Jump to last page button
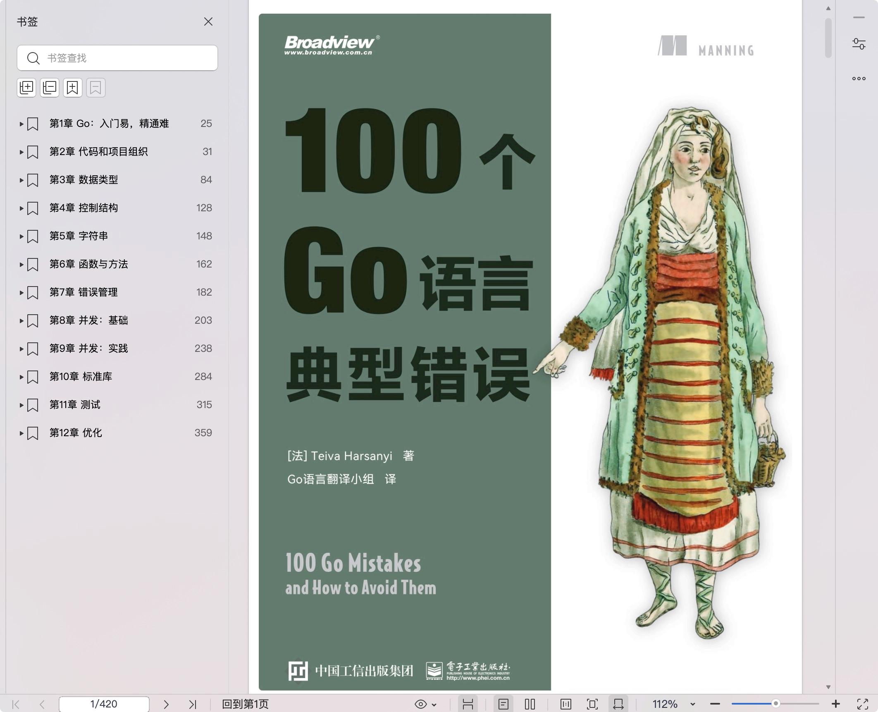The width and height of the screenshot is (878, 712). tap(193, 704)
